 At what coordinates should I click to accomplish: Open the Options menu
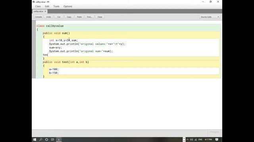coord(68,6)
